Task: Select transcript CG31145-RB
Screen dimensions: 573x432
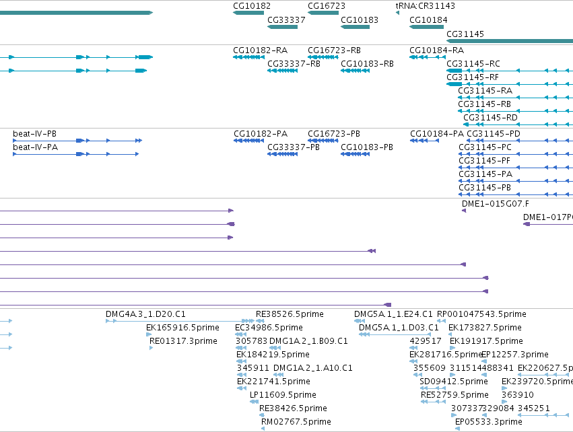Action: click(x=485, y=104)
